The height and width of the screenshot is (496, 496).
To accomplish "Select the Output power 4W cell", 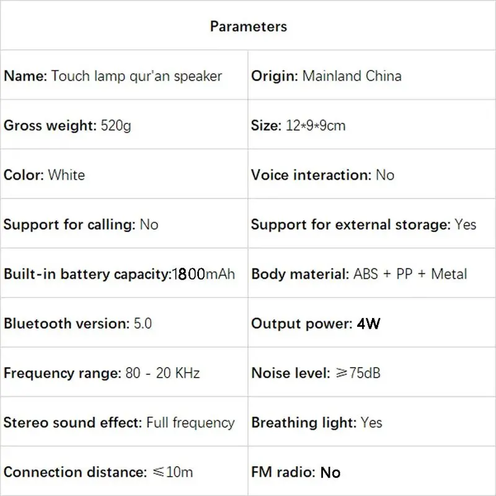I will click(316, 324).
